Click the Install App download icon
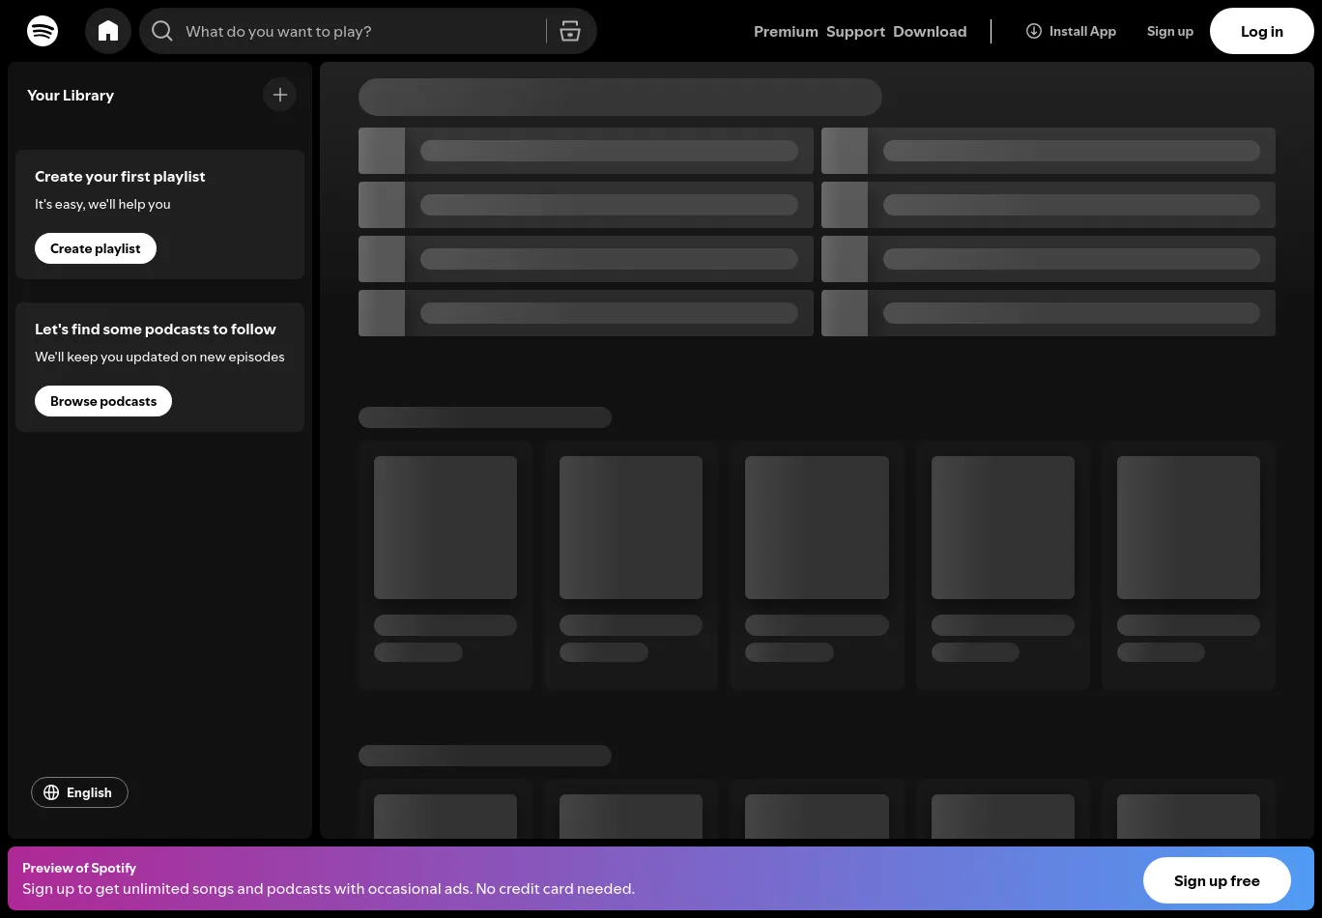 [1034, 31]
